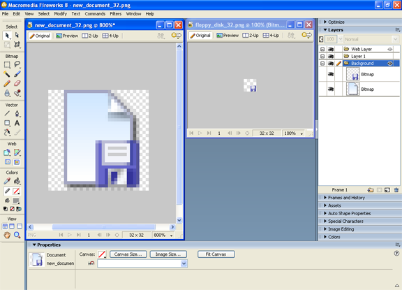Select the Magic Wand tool
Viewport: 402px width, 290px height.
pyautogui.click(x=7, y=74)
